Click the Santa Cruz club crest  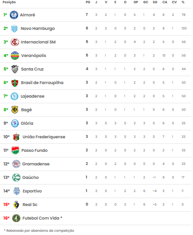tap(15, 69)
